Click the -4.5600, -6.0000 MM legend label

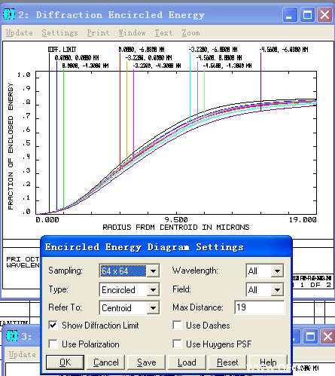pyautogui.click(x=284, y=50)
